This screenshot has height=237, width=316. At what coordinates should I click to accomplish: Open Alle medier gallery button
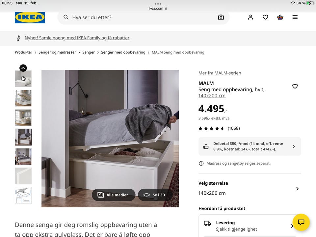click(114, 195)
